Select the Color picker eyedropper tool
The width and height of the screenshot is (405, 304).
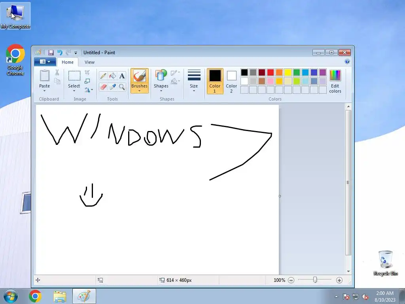[113, 87]
